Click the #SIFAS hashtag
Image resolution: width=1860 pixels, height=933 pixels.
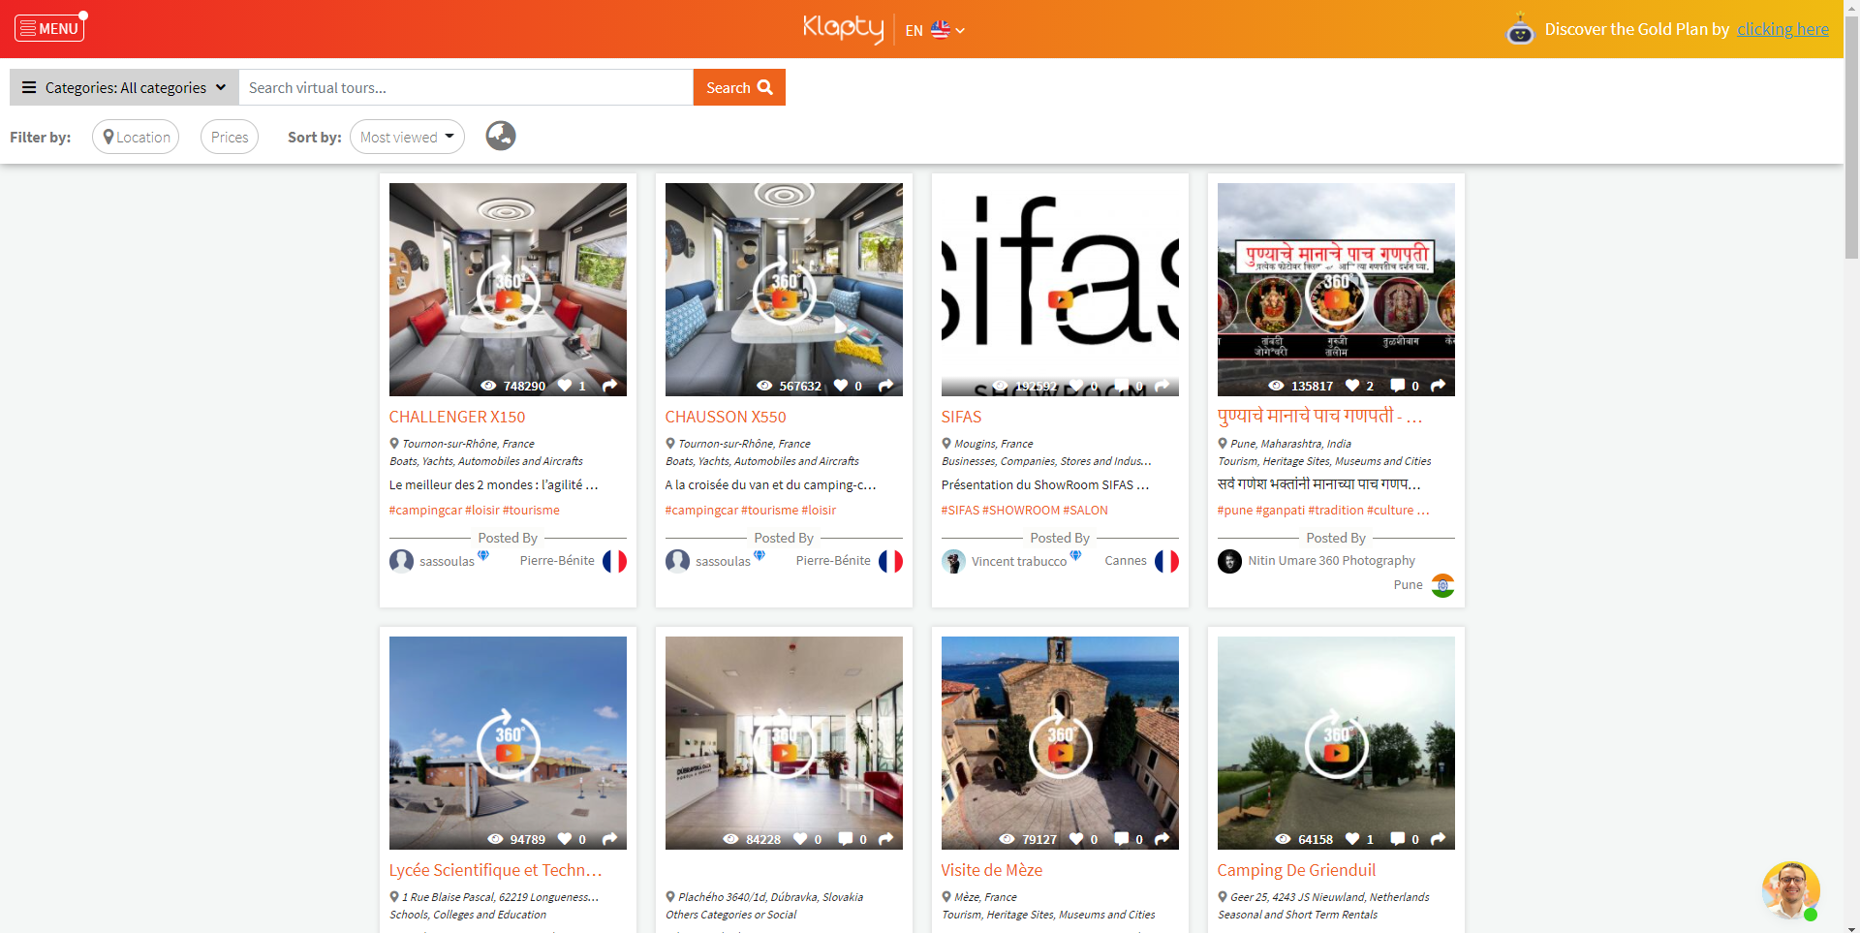[960, 511]
